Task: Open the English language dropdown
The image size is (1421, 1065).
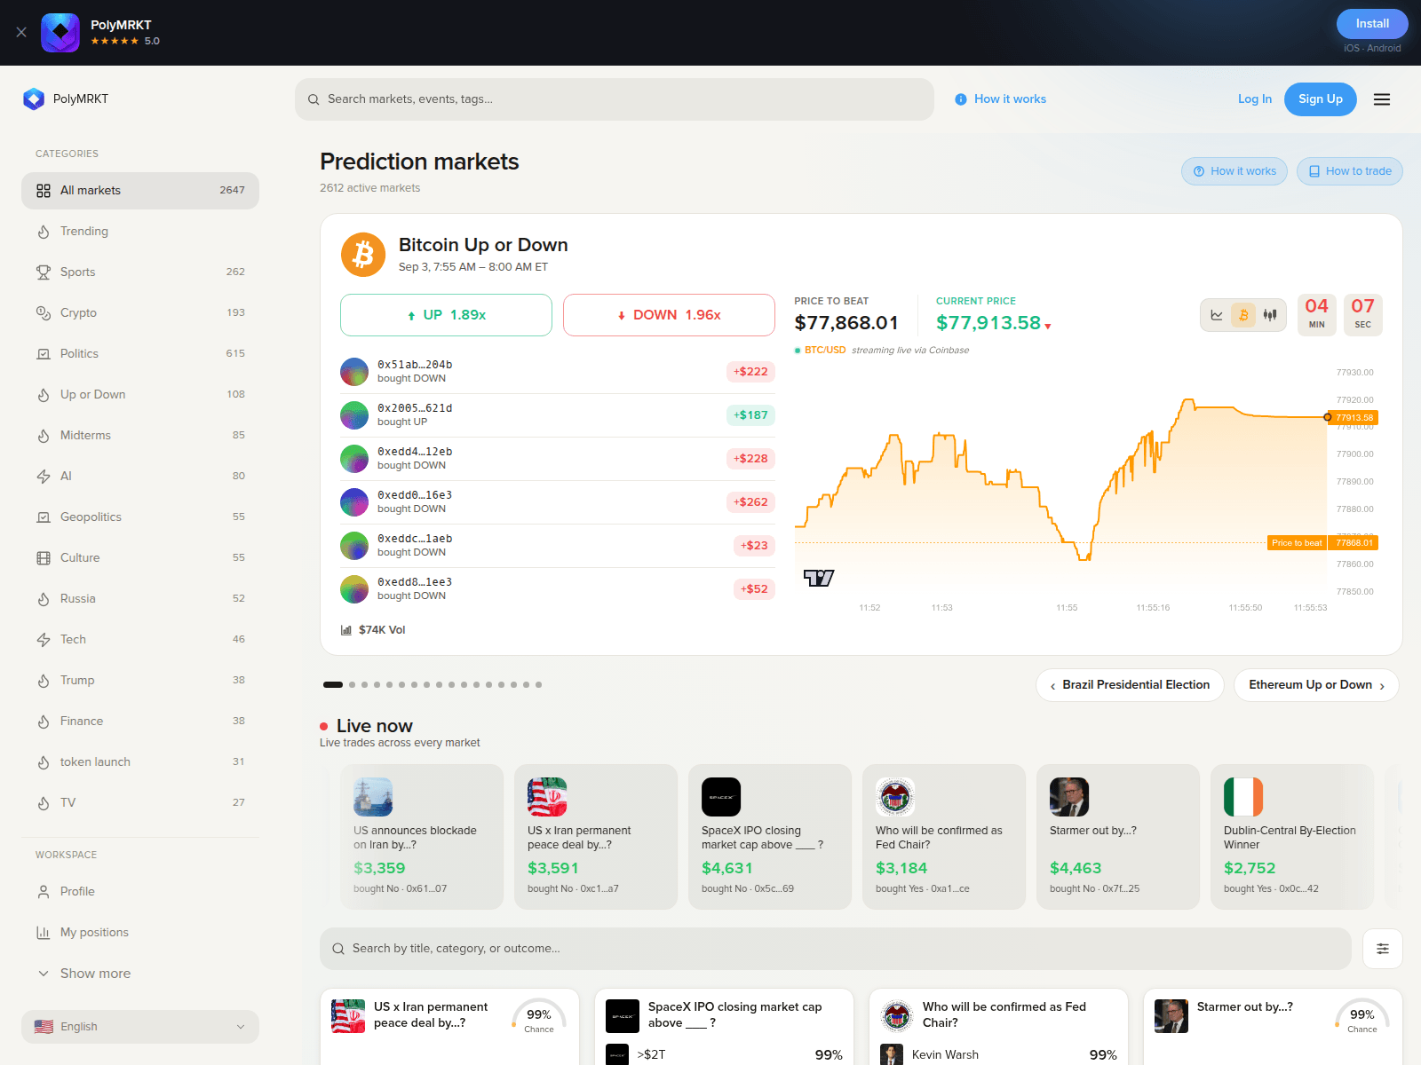Action: [x=140, y=1027]
